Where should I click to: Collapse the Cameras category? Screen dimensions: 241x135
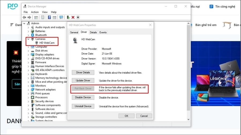pos(28,39)
